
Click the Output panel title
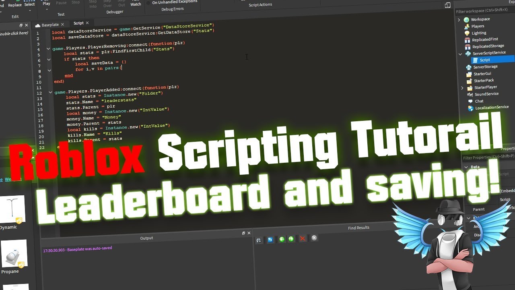click(x=146, y=238)
